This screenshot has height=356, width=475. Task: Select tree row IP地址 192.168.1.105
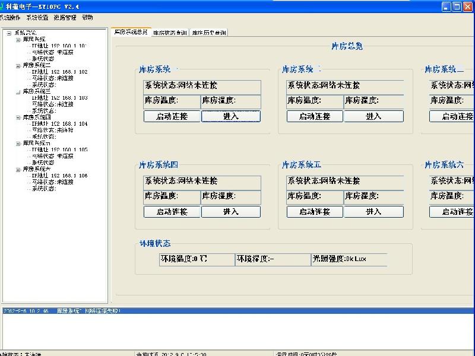(60, 150)
